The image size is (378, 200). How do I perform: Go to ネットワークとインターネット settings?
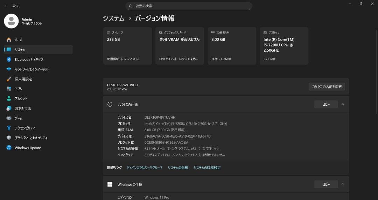coord(38,69)
